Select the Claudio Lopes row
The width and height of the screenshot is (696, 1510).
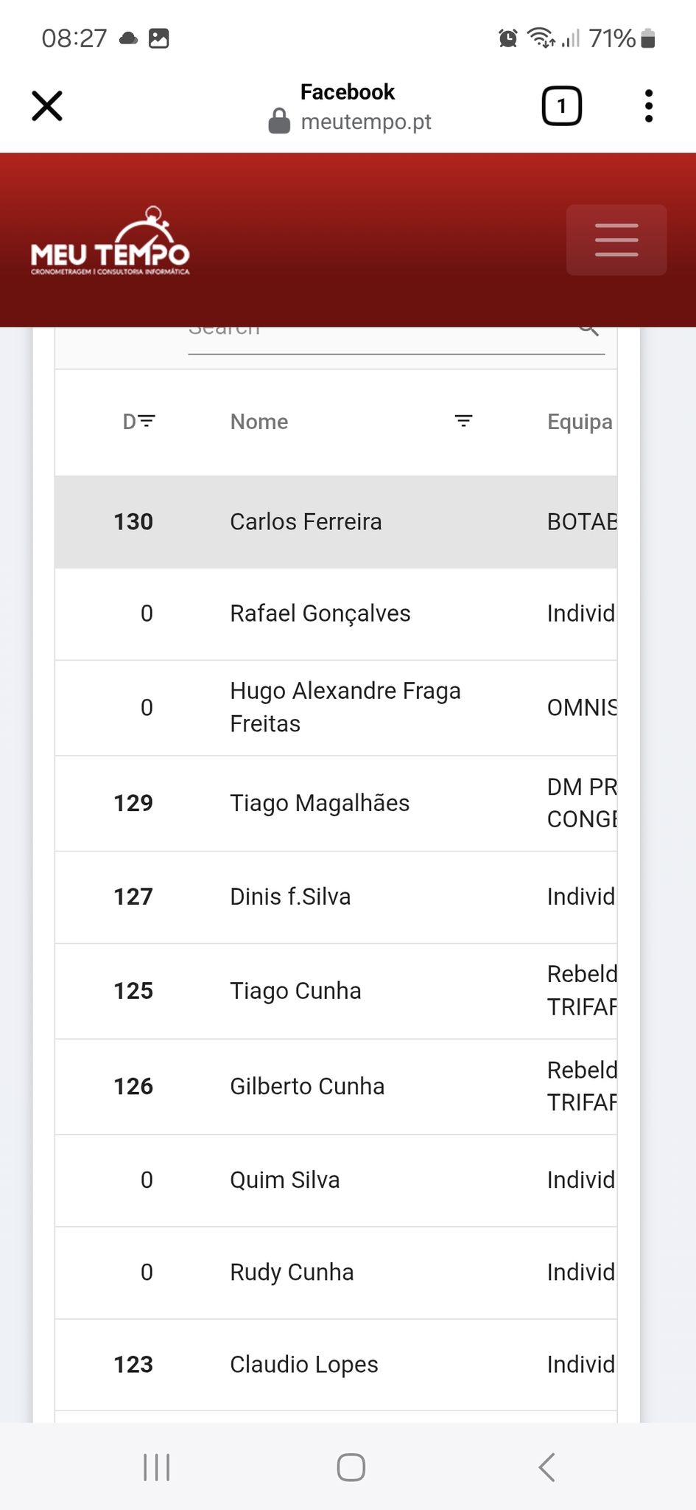[336, 1365]
